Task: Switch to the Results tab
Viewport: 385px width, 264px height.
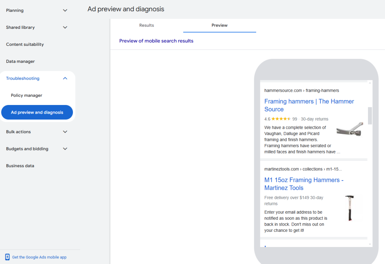Action: click(x=146, y=25)
